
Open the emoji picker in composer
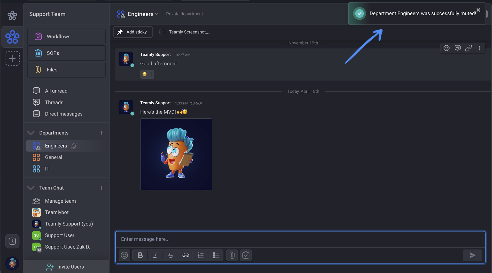click(124, 255)
